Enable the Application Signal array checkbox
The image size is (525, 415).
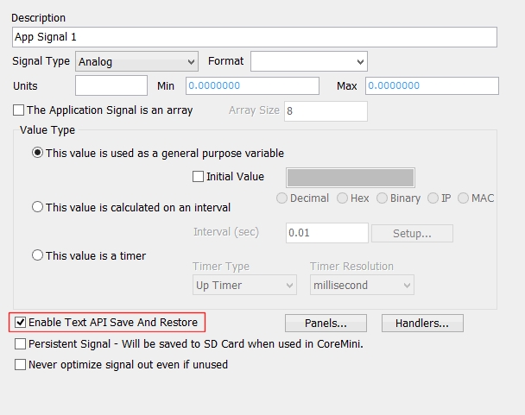pos(19,110)
